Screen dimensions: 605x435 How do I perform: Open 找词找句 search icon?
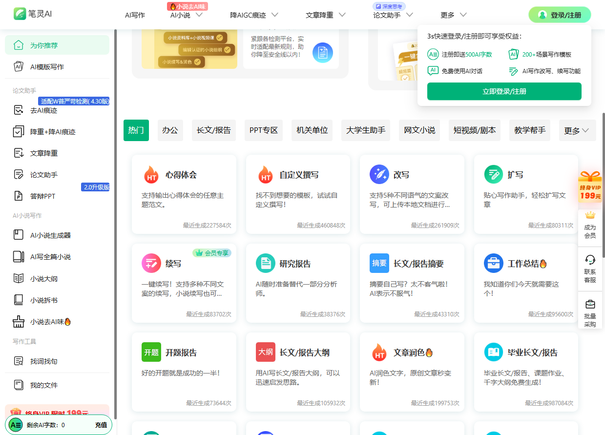[19, 361]
